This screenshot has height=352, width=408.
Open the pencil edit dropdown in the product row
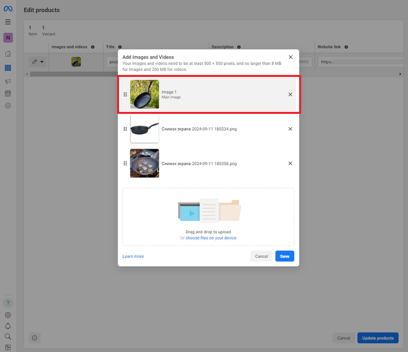point(38,62)
